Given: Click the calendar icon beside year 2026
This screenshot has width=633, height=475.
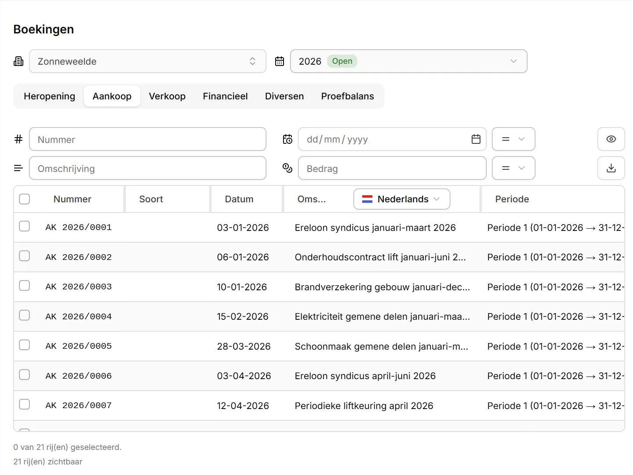Looking at the screenshot, I should click(x=280, y=61).
